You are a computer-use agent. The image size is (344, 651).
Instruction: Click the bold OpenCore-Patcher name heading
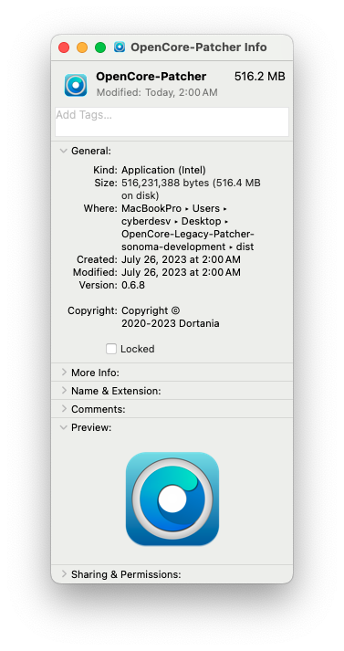click(151, 77)
